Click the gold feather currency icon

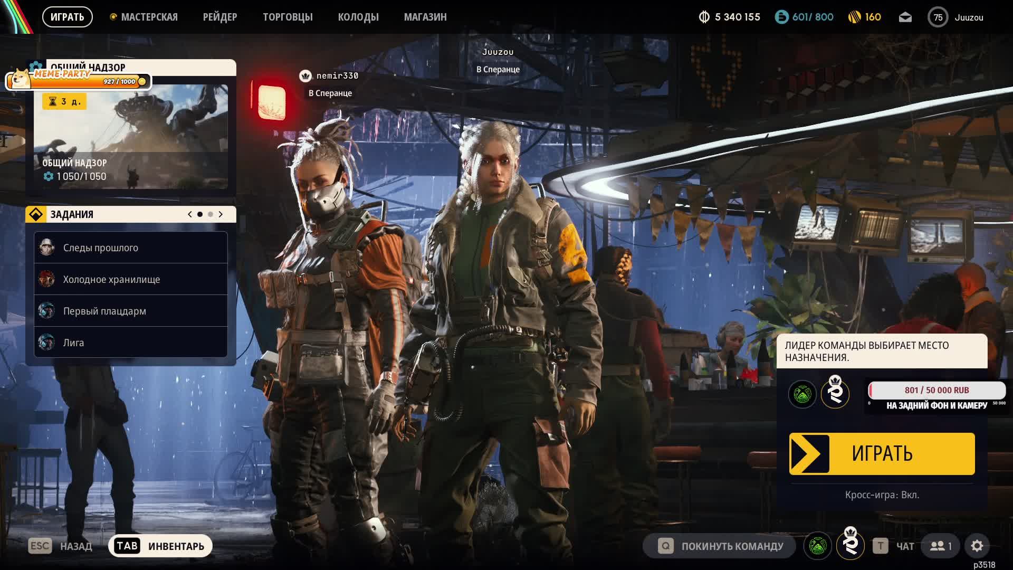(854, 17)
